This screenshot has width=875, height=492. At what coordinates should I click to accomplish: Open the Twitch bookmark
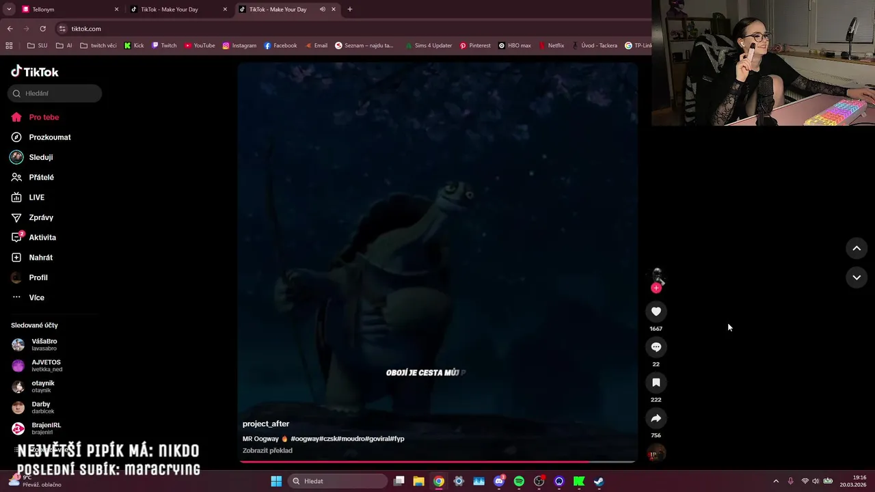point(165,46)
